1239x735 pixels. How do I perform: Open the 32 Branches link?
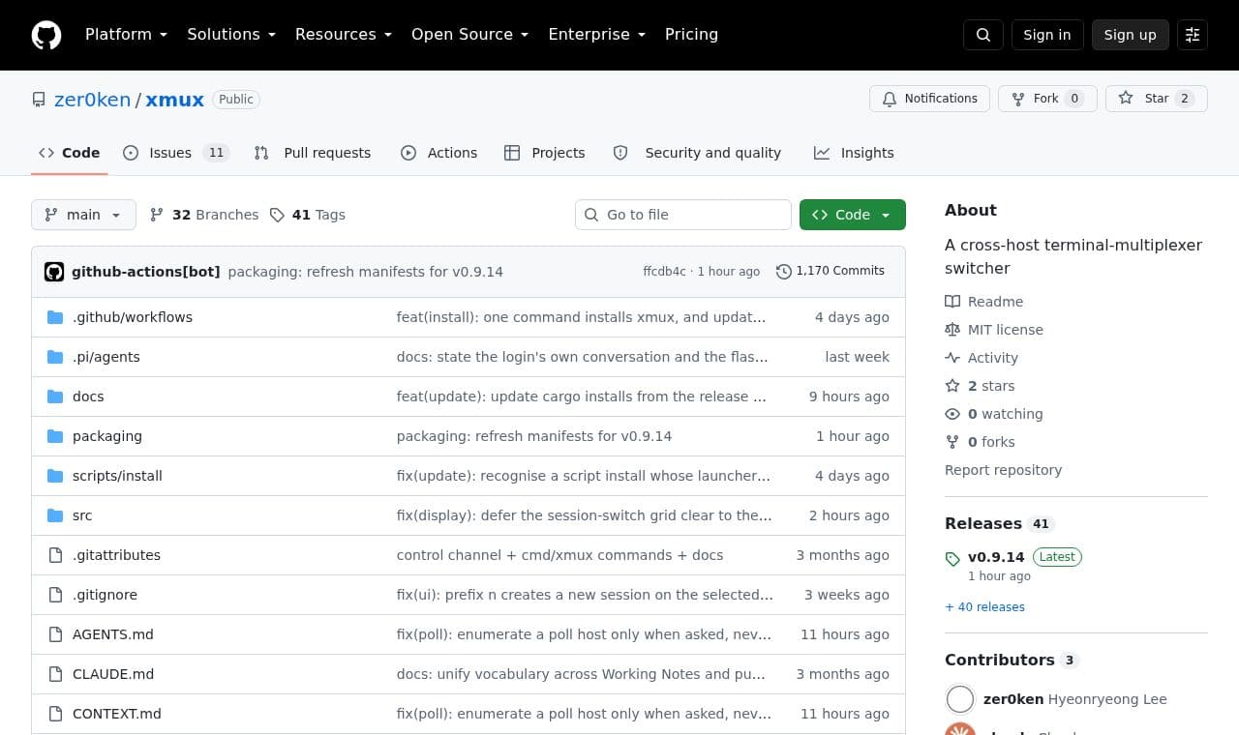click(204, 215)
